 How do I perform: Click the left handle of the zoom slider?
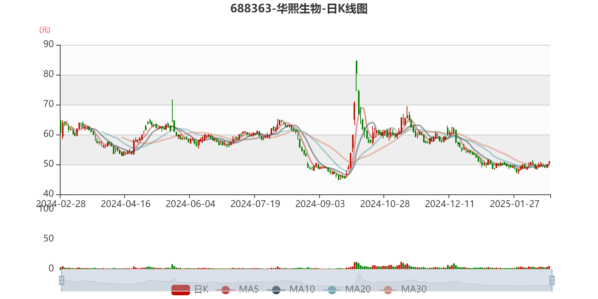(62, 280)
